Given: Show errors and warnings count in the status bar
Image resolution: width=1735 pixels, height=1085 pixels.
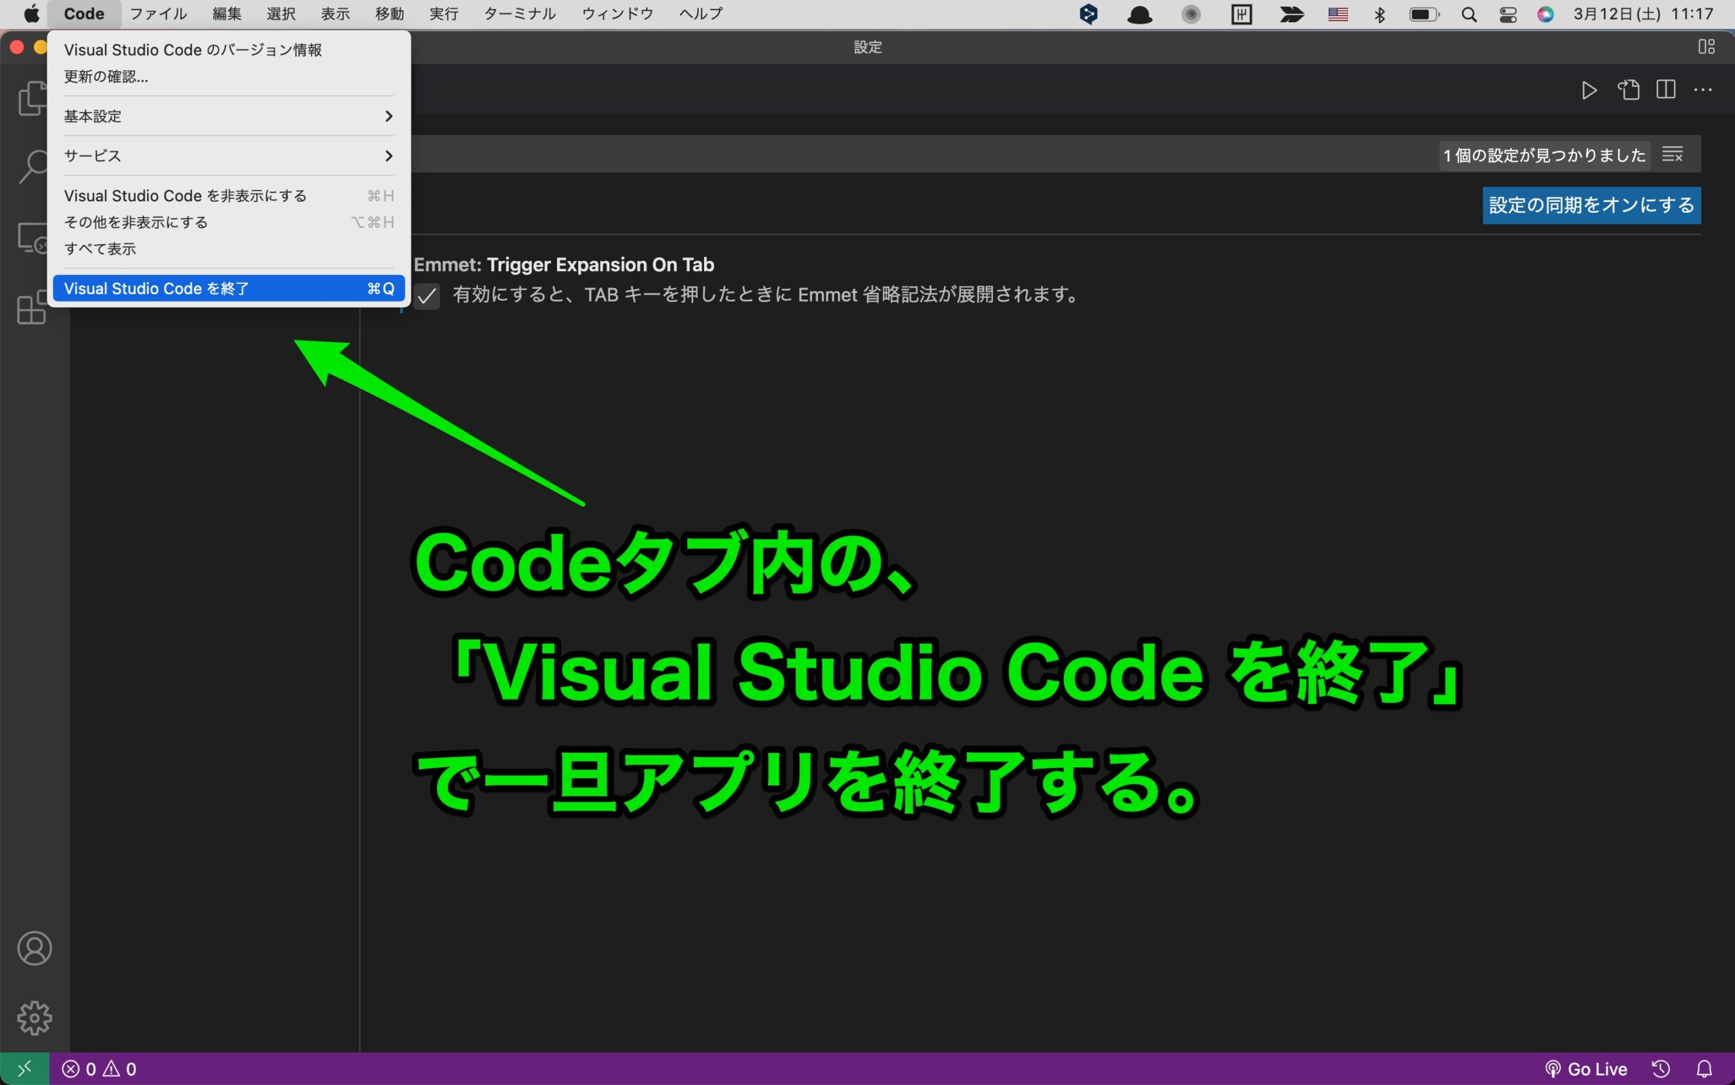Looking at the screenshot, I should click(99, 1069).
